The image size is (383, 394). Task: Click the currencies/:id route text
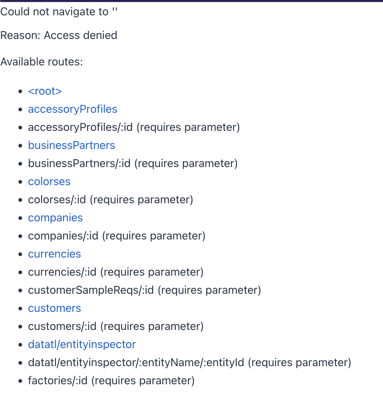116,272
